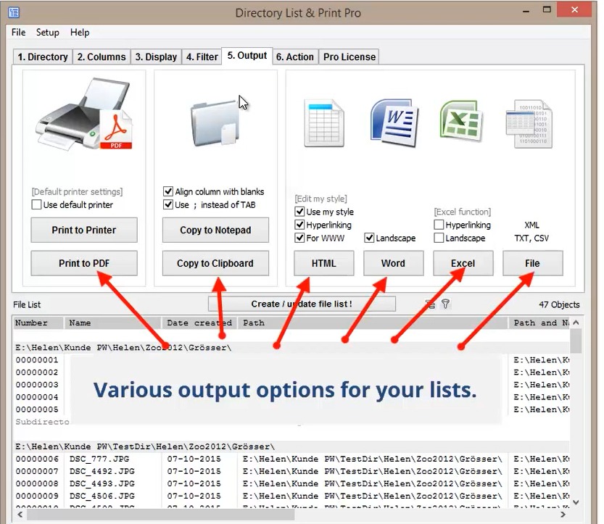
Task: Export list with HTML button
Action: (x=324, y=263)
